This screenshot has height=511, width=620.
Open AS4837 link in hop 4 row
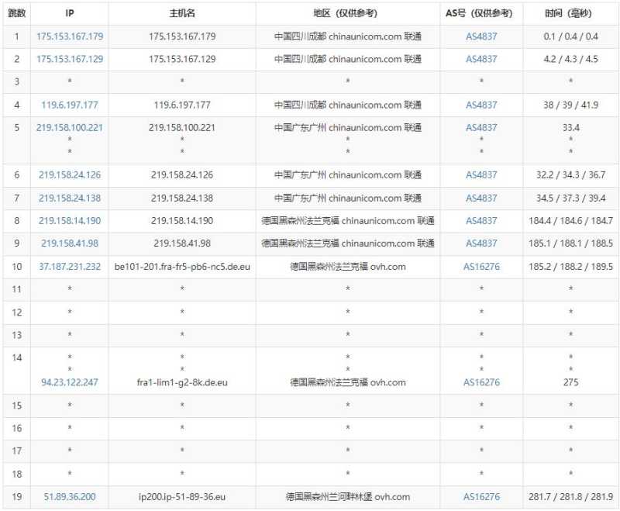pyautogui.click(x=481, y=105)
